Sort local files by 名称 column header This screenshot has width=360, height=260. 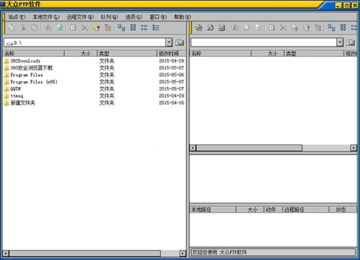[34, 53]
